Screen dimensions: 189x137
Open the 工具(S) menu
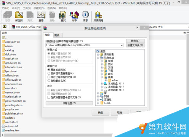(x=27, y=8)
